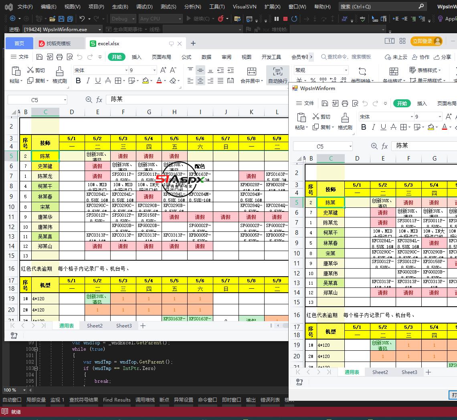Click the save icon in WpsInWinform quick toolbar

[325, 103]
